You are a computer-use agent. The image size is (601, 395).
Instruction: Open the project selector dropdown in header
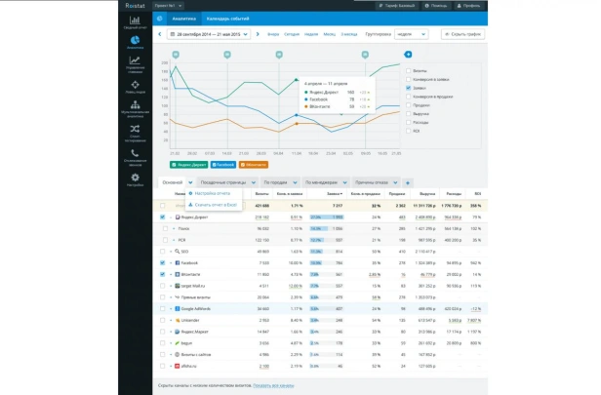click(168, 6)
